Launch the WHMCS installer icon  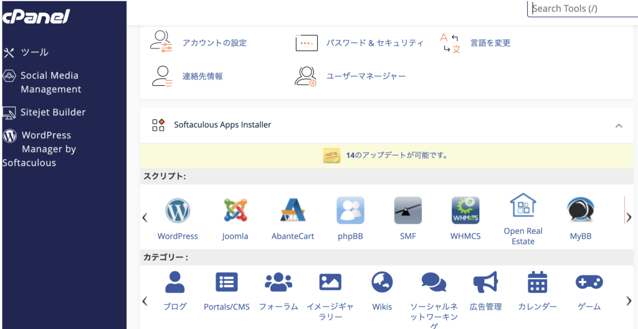(x=465, y=211)
